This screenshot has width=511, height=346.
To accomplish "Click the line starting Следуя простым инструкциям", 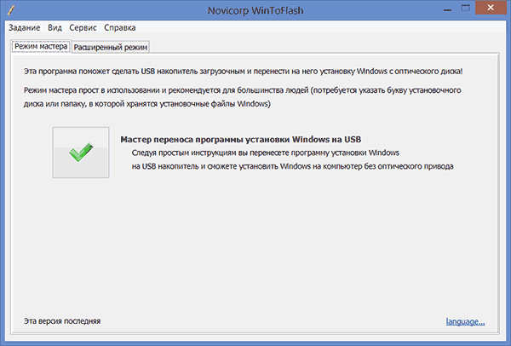I will 266,153.
